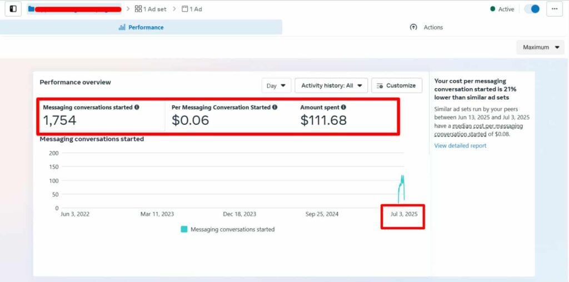Click the info icon beside Messaging conversations started

(x=137, y=107)
